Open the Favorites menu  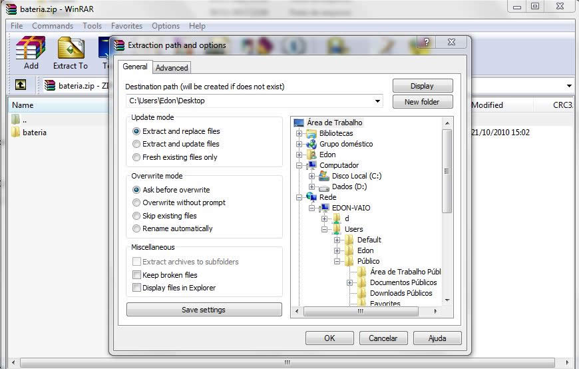126,26
